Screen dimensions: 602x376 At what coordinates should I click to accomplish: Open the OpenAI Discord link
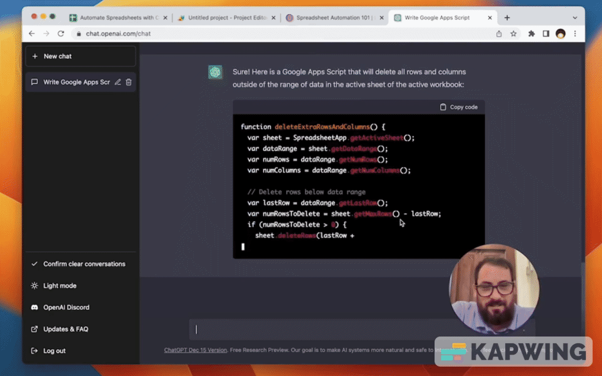point(81,307)
